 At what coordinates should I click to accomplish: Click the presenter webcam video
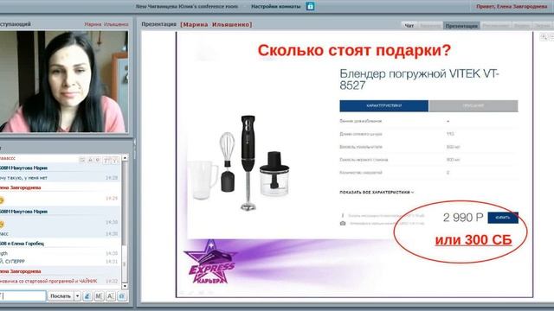coord(64,81)
